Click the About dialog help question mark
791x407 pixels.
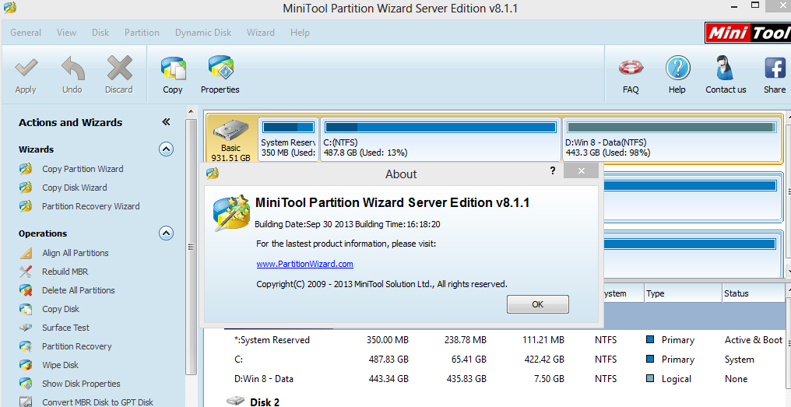(x=553, y=170)
